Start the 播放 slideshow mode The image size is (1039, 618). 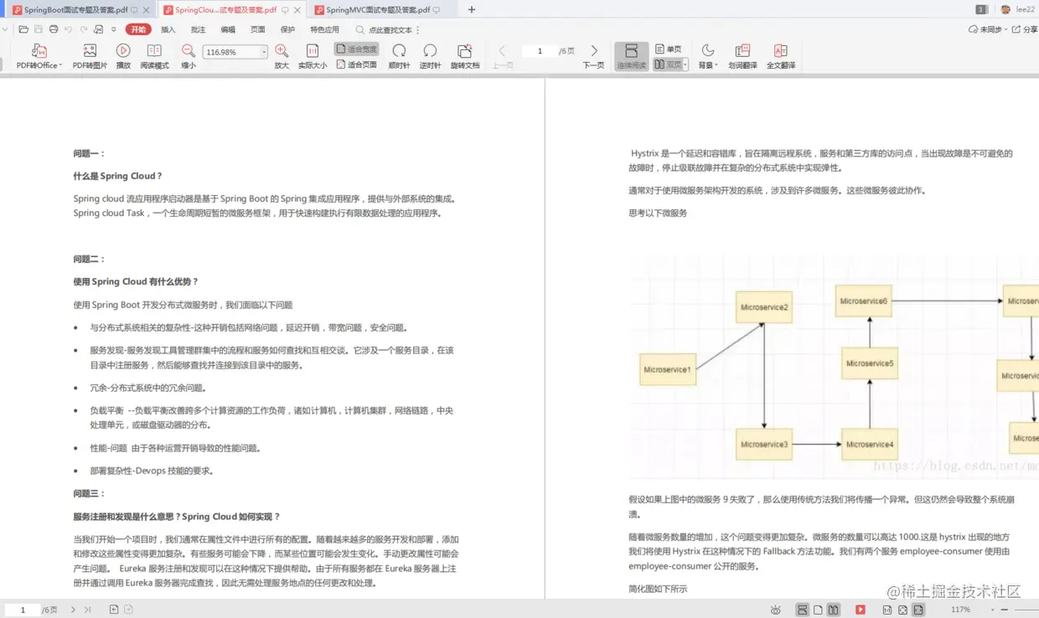(123, 56)
